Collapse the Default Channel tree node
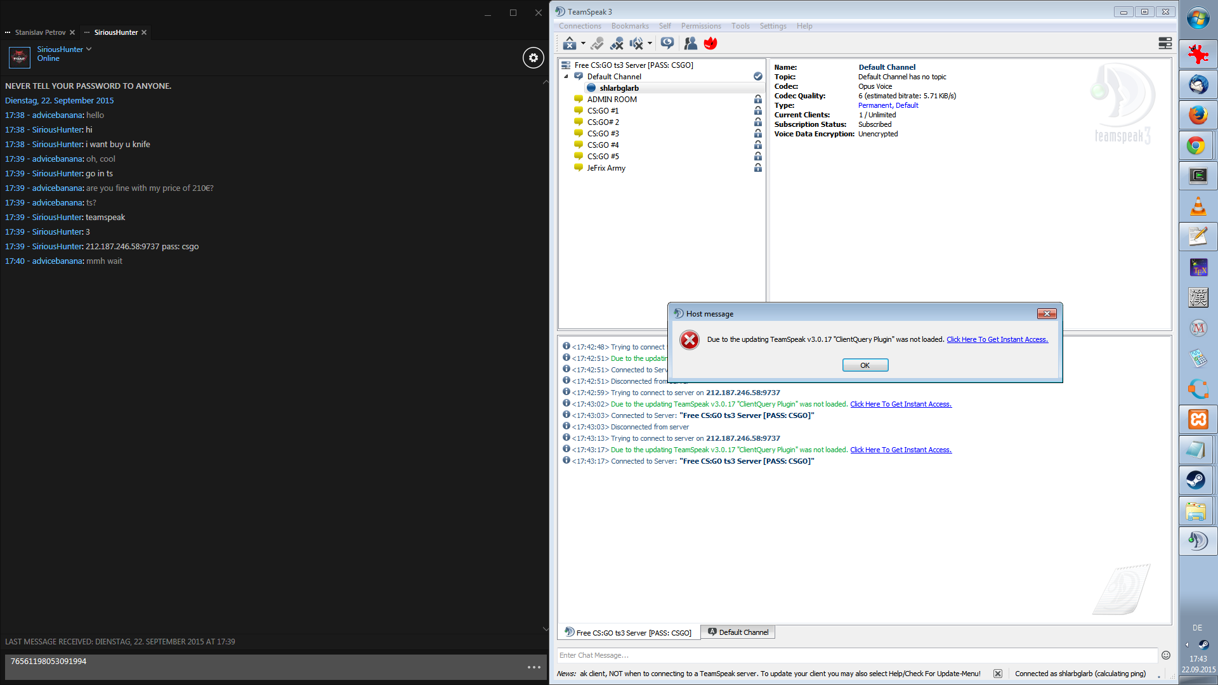 (566, 77)
